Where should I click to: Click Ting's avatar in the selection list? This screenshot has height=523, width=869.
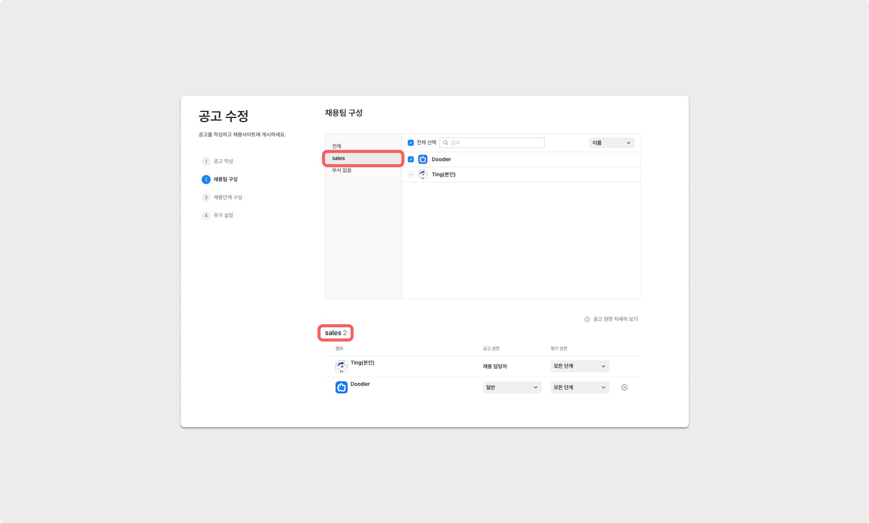pyautogui.click(x=423, y=174)
